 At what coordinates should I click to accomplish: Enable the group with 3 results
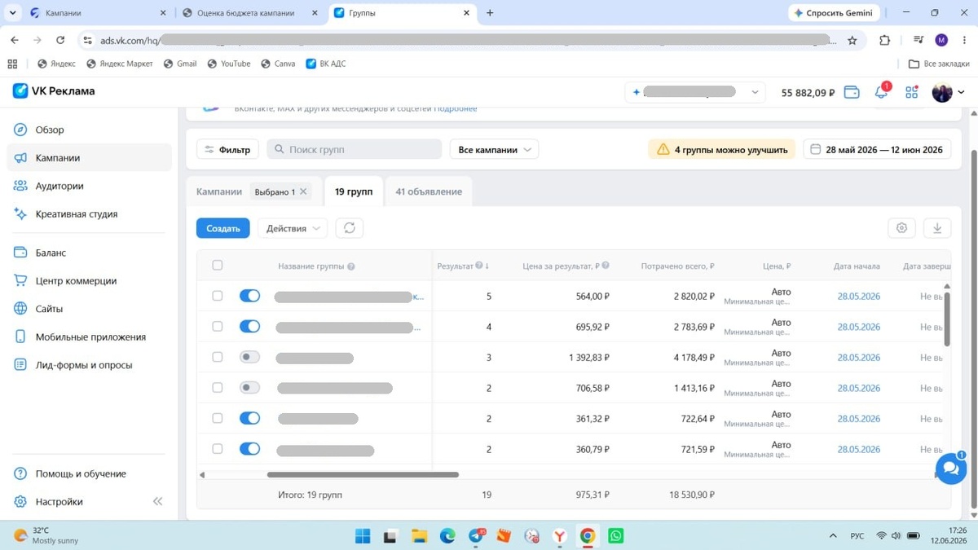click(249, 357)
